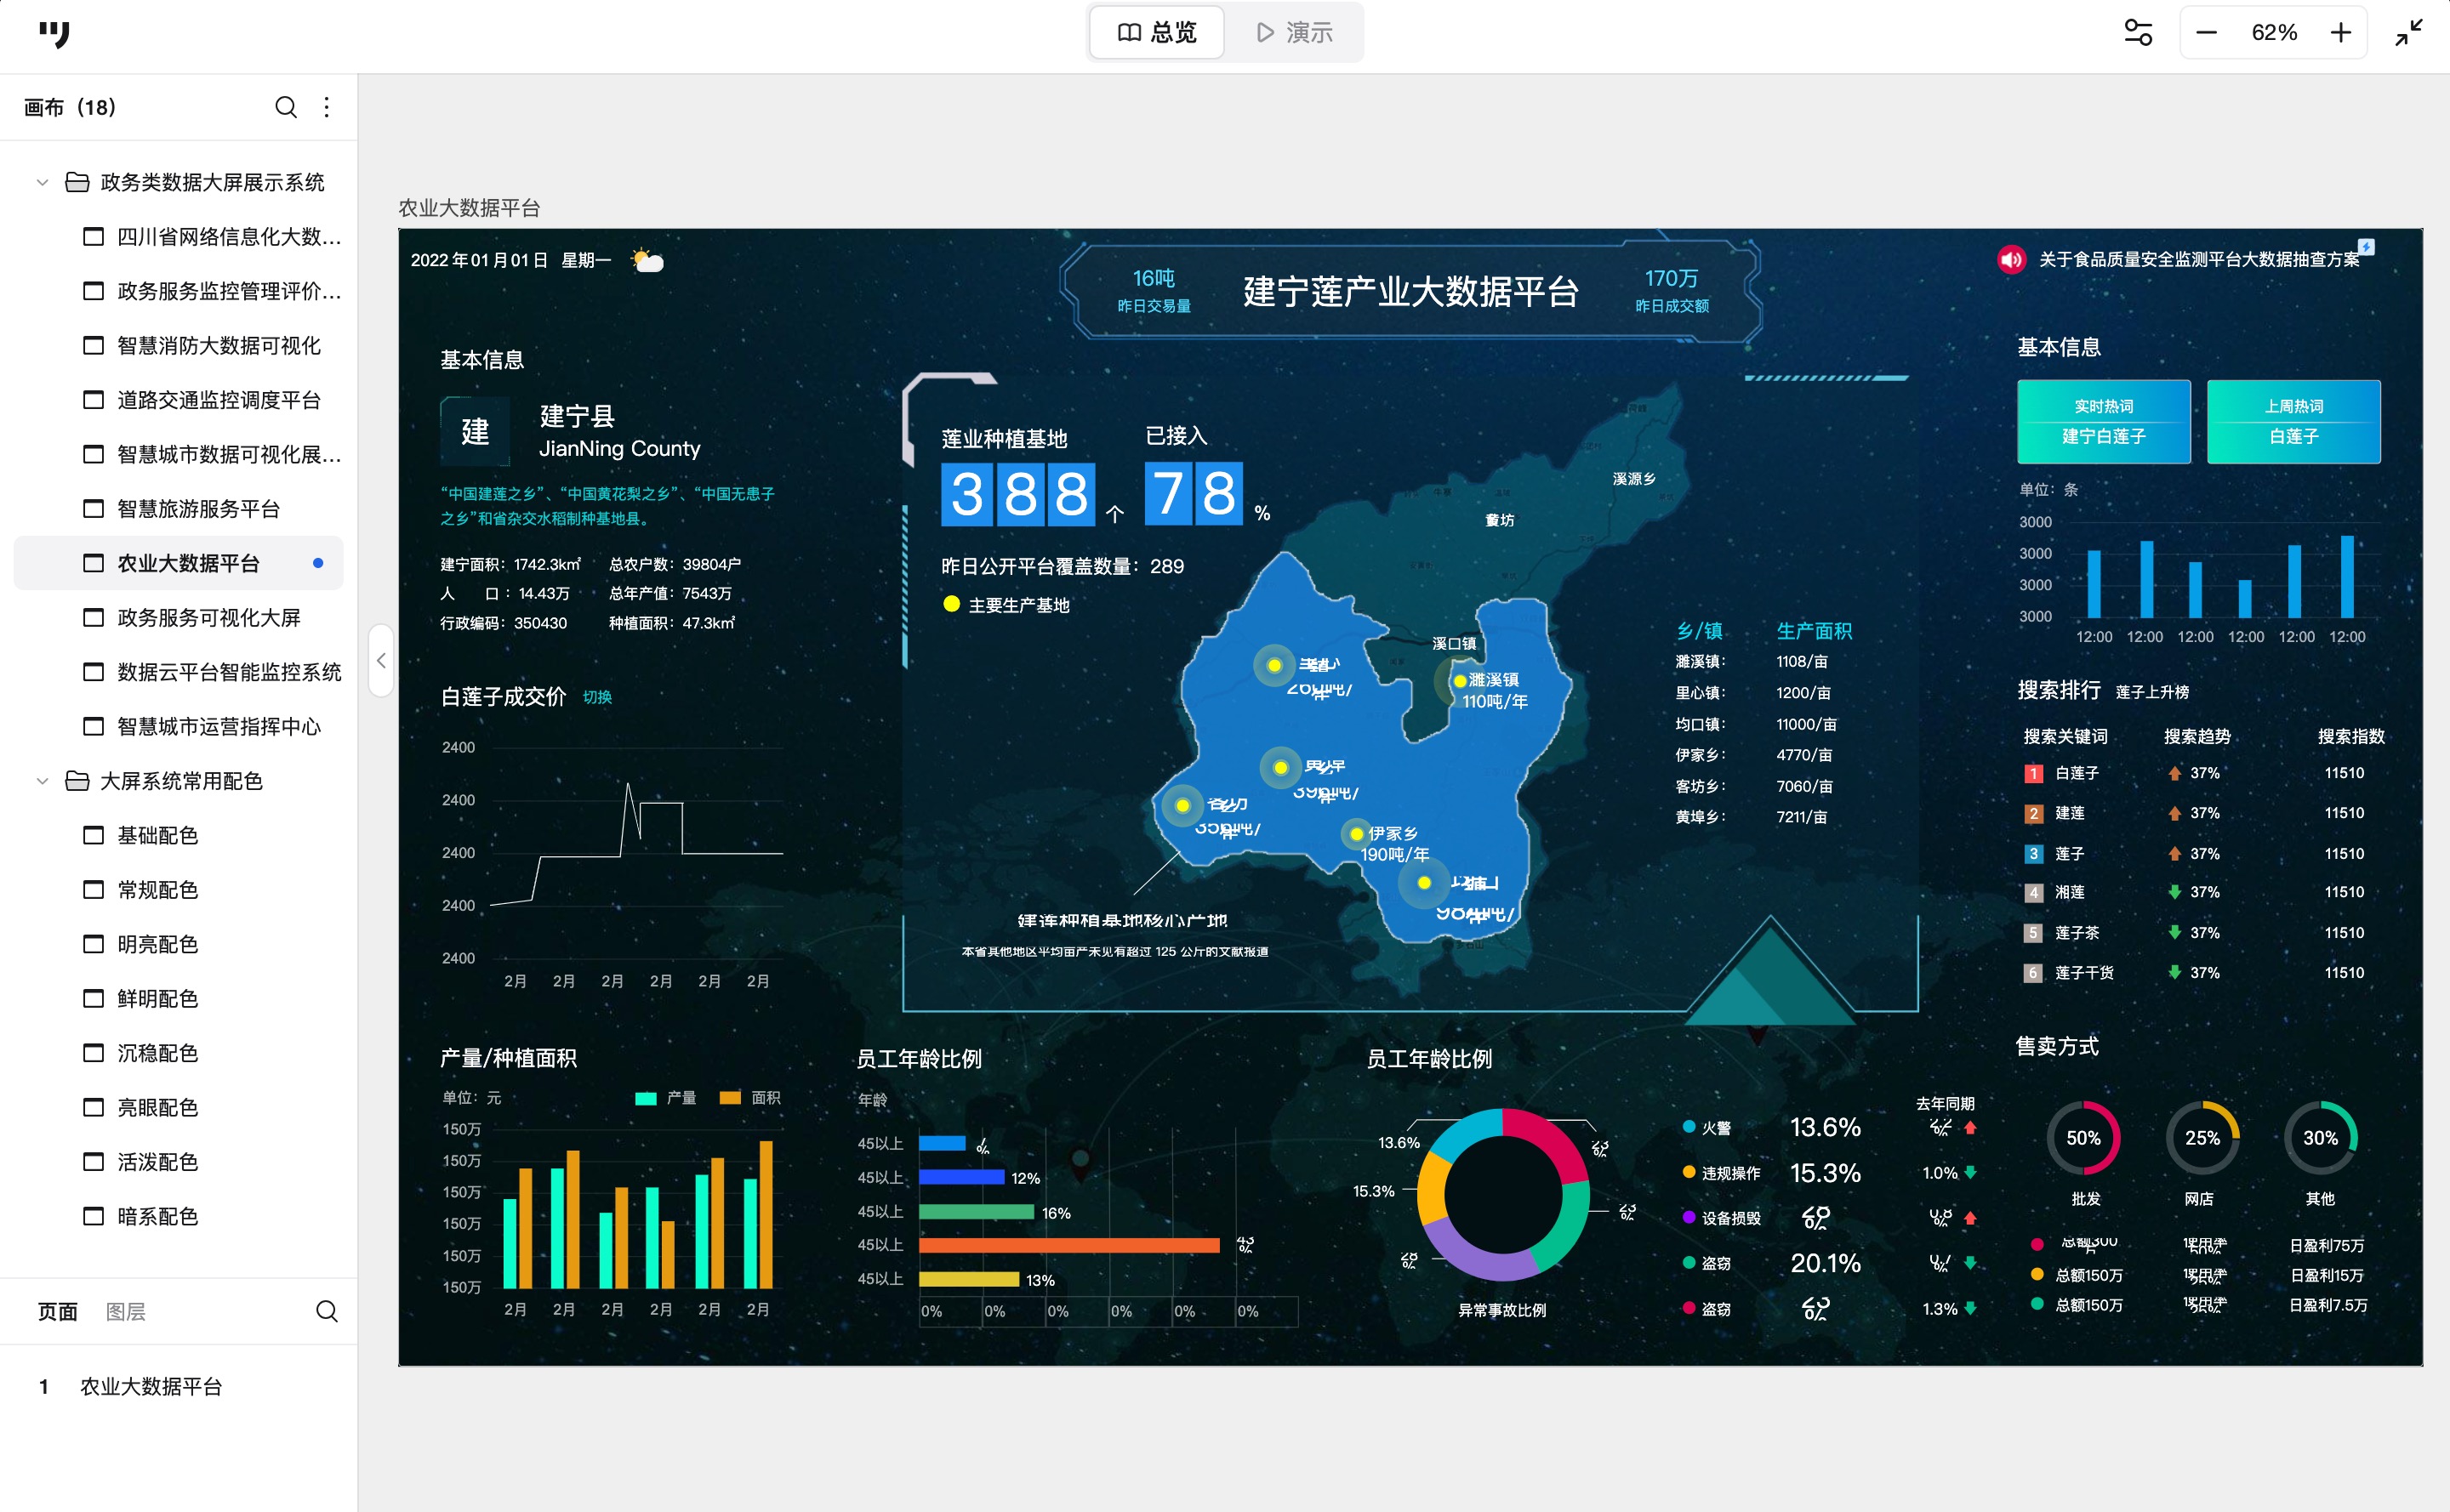Click the folder icon of 大屏系统常用配色
Screen dimensions: 2450x1512
pyautogui.click(x=77, y=780)
